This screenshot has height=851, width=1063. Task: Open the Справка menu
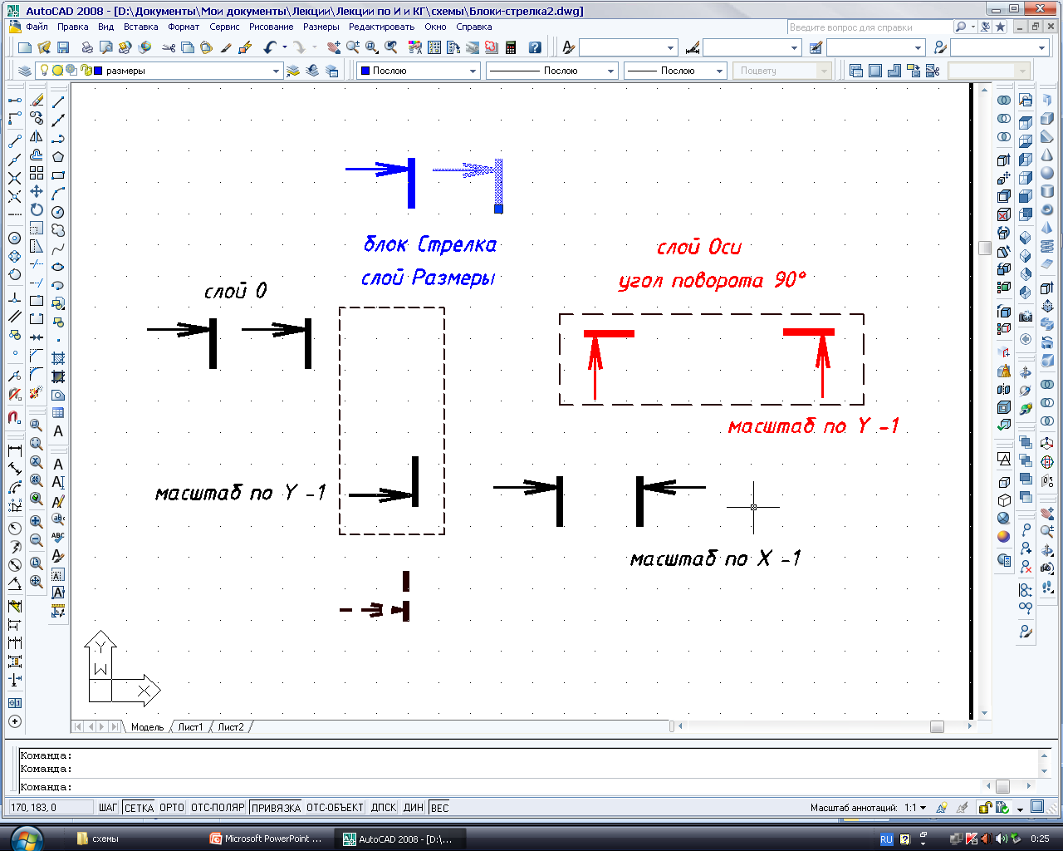(x=473, y=27)
